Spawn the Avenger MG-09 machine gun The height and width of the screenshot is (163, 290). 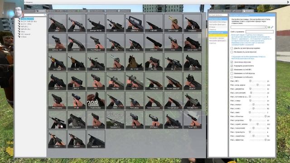click(96, 23)
